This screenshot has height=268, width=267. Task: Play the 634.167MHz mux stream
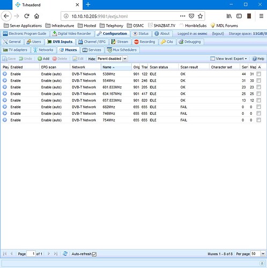point(5,94)
